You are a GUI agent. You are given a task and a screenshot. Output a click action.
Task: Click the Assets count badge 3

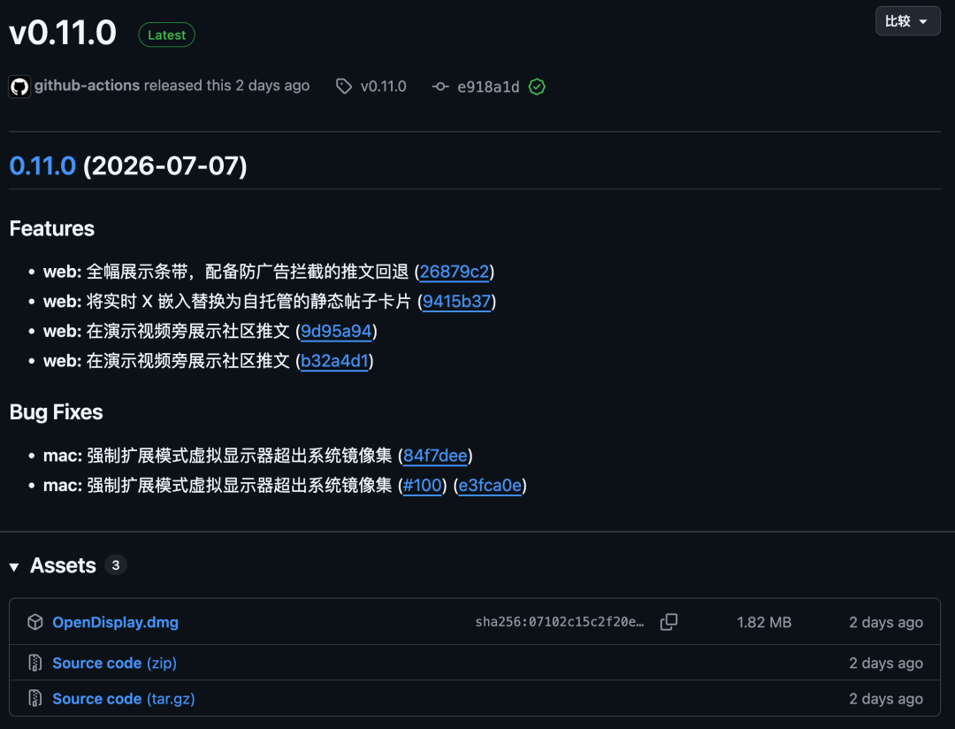pyautogui.click(x=116, y=565)
